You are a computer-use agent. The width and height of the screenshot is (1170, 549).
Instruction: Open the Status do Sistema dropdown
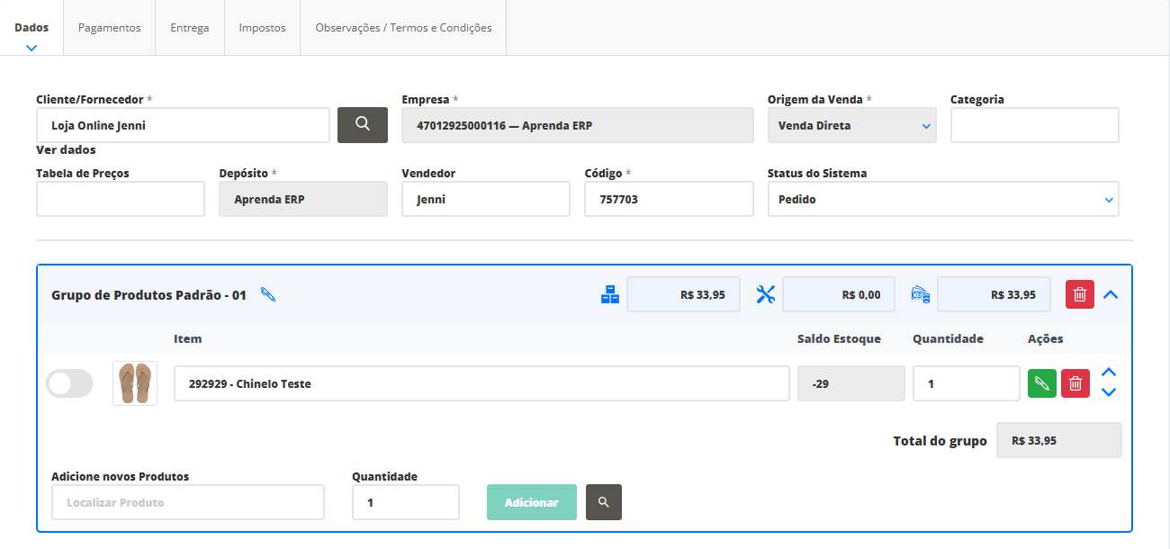[942, 199]
